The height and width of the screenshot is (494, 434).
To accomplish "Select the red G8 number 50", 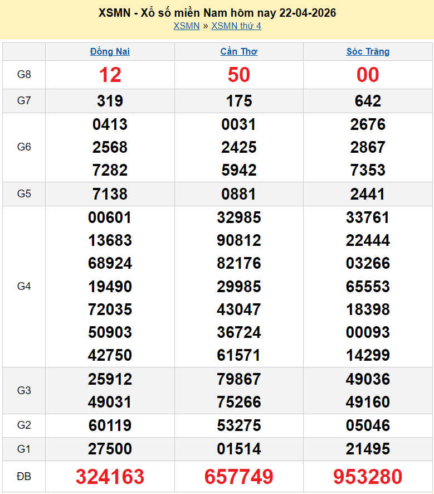I will [x=238, y=75].
